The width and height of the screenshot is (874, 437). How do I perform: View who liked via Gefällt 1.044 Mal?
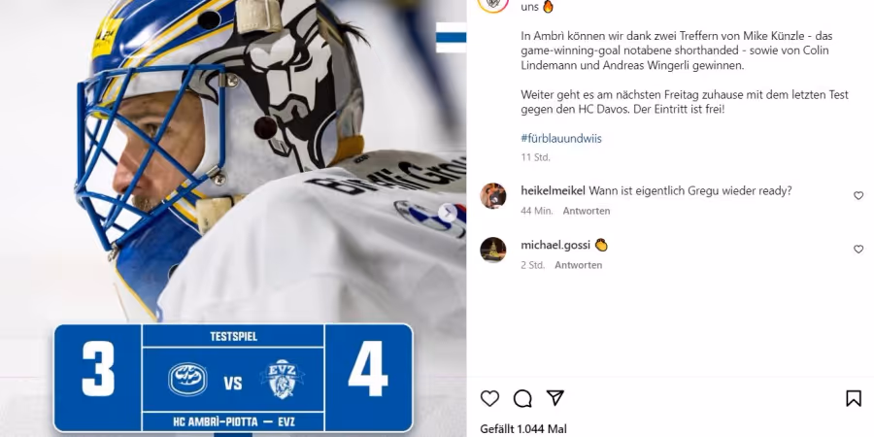coord(523,429)
